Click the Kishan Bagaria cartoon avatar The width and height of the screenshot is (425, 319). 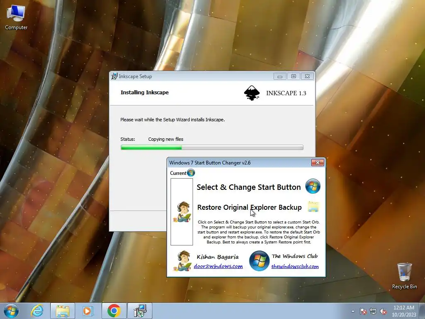coord(183,261)
